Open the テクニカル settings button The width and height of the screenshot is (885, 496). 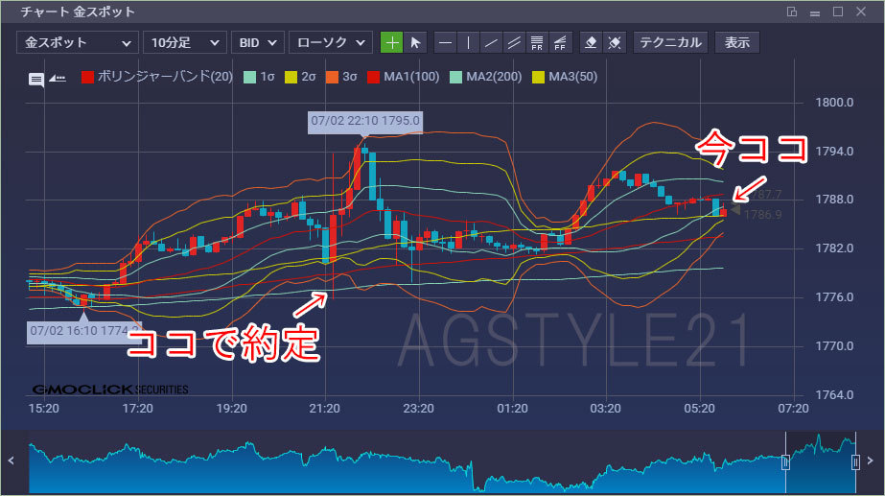[671, 42]
